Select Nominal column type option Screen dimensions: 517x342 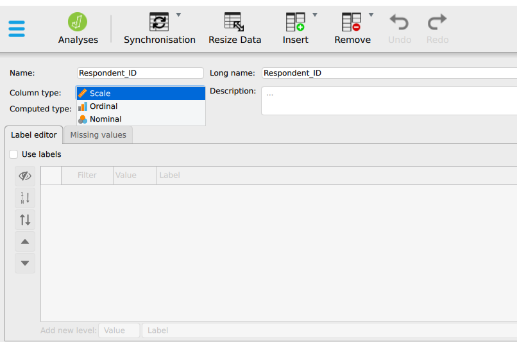pos(140,119)
